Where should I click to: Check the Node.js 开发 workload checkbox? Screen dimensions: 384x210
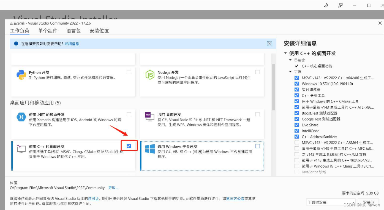click(257, 72)
